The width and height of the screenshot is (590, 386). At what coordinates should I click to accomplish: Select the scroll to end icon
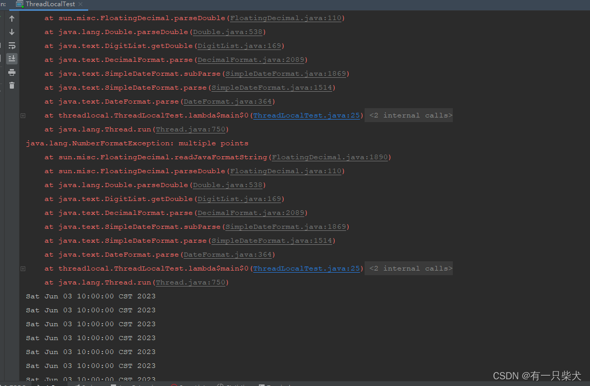tap(11, 58)
